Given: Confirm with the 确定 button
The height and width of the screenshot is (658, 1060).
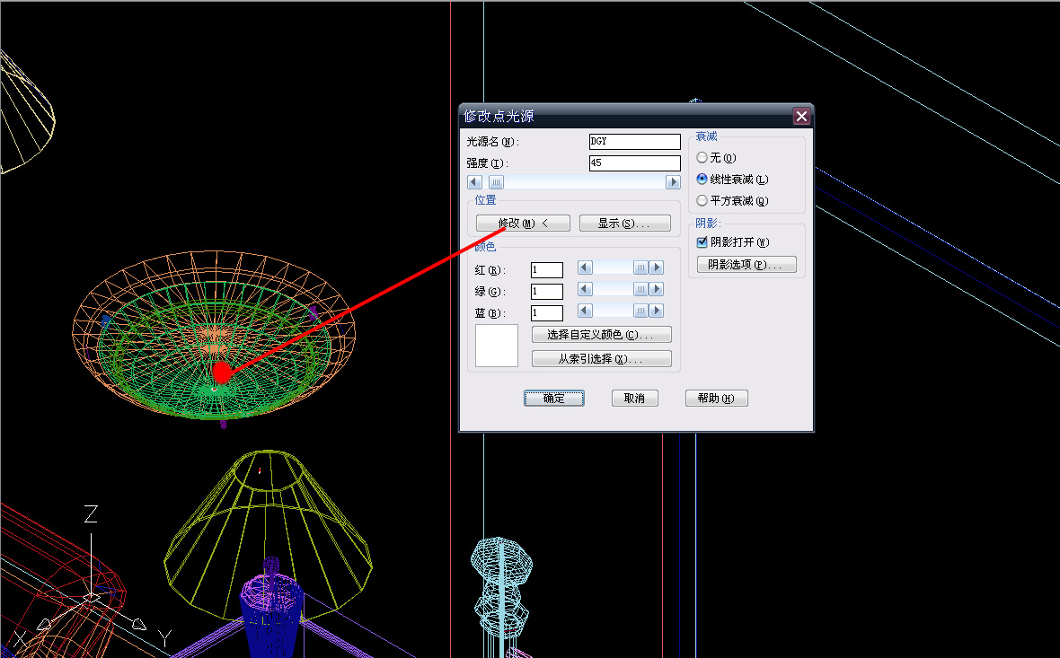Looking at the screenshot, I should [553, 399].
